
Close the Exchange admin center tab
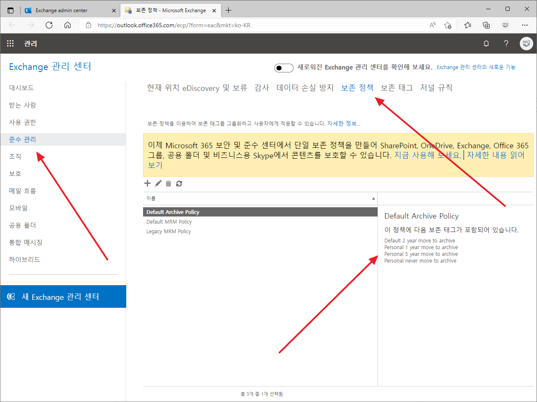click(114, 10)
